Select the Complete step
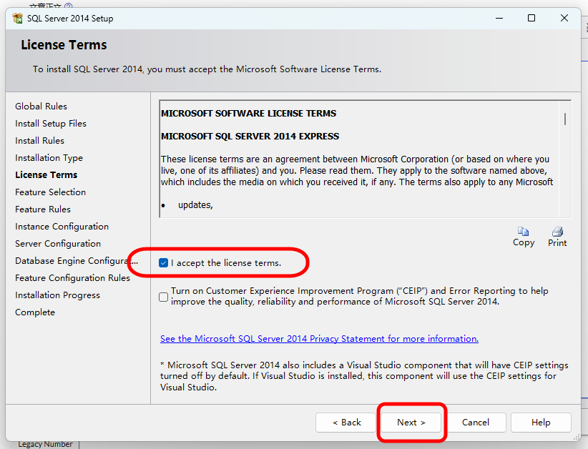Viewport: 588px width, 449px height. (35, 312)
